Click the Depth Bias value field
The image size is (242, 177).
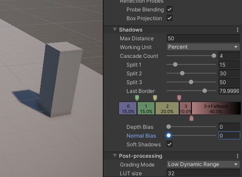coord(229,127)
